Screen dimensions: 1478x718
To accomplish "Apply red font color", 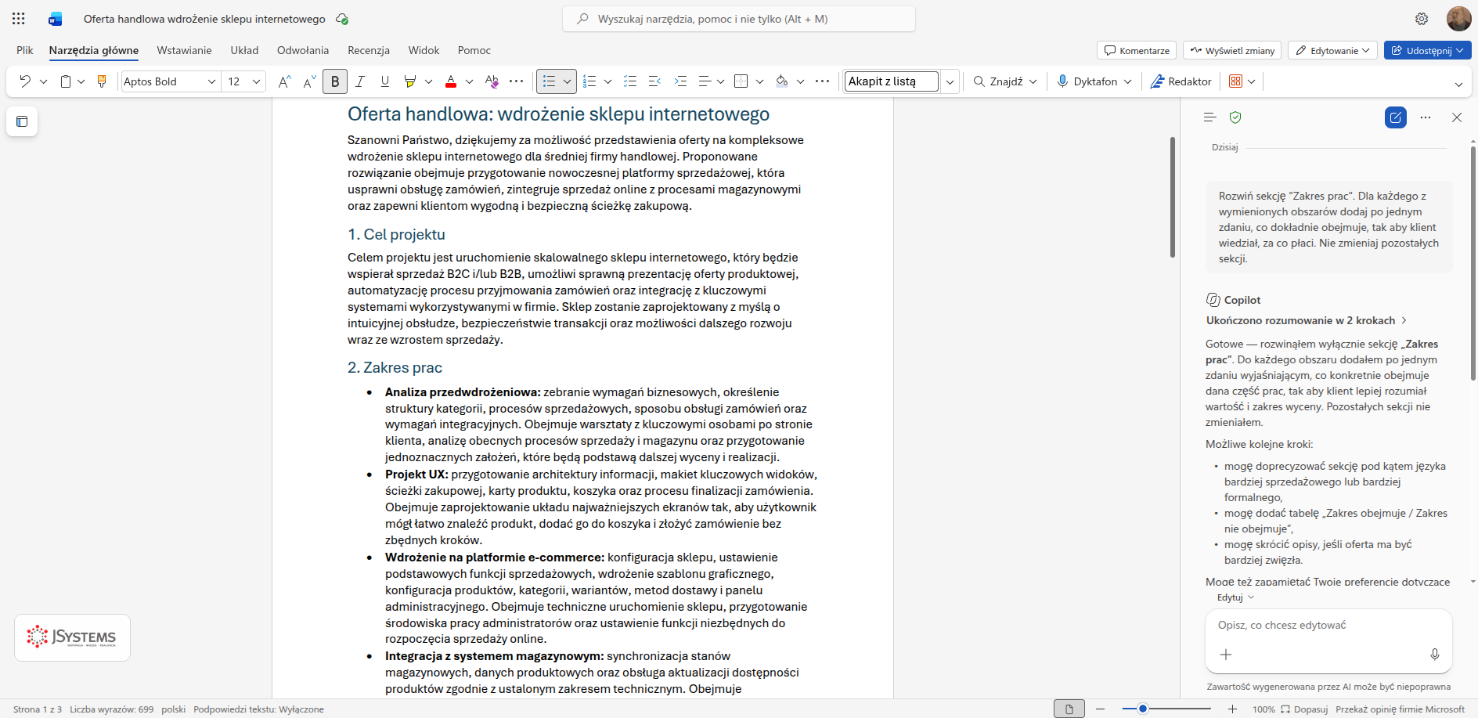I will [451, 81].
